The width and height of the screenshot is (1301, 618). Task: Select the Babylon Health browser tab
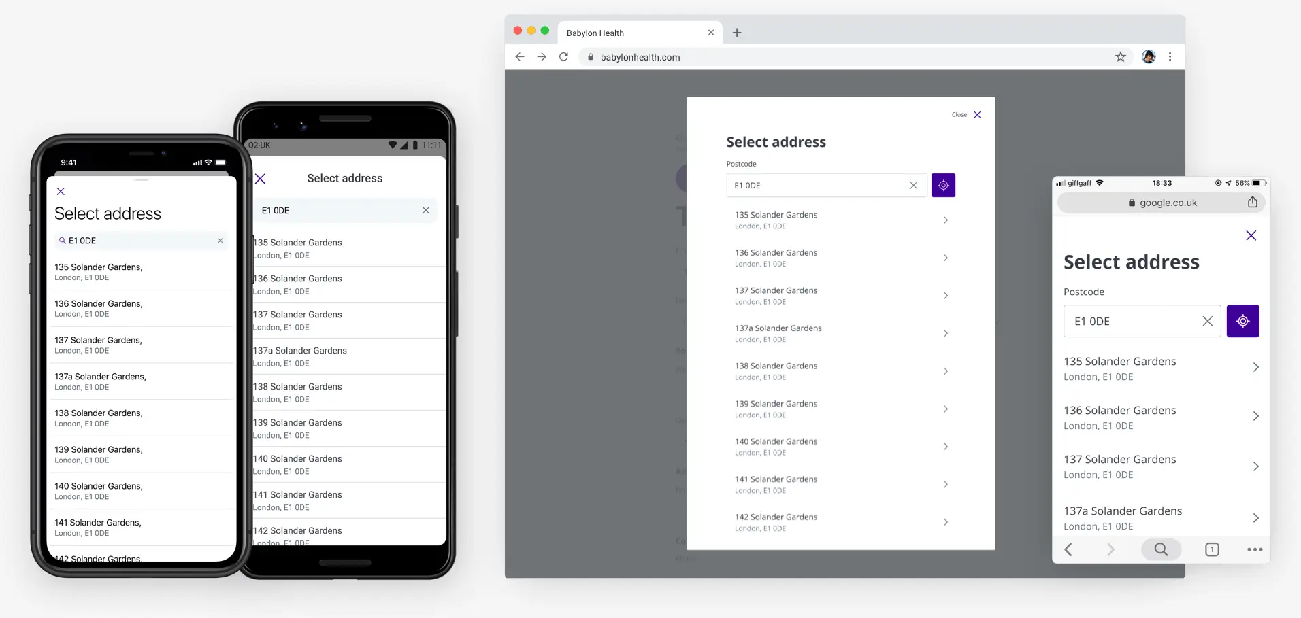click(595, 33)
